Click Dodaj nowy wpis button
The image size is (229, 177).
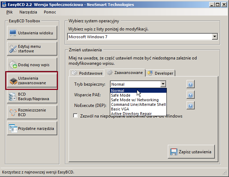click(32, 65)
